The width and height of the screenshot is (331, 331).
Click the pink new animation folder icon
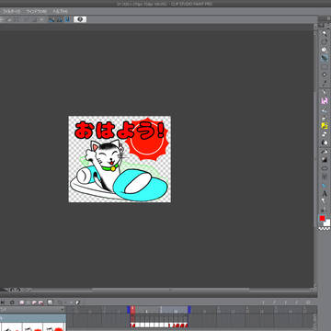click(22, 302)
